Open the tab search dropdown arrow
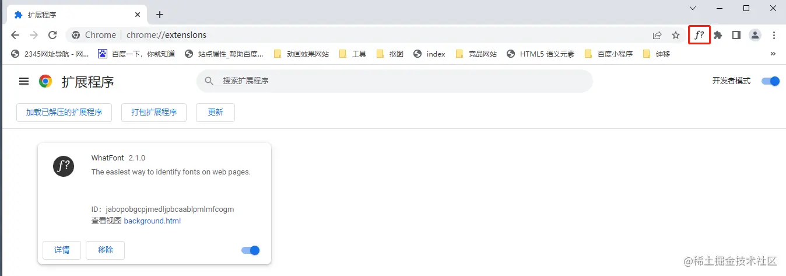This screenshot has height=276, width=786. click(693, 8)
